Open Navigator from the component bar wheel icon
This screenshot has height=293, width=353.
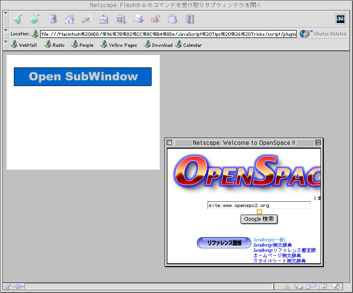[285, 286]
